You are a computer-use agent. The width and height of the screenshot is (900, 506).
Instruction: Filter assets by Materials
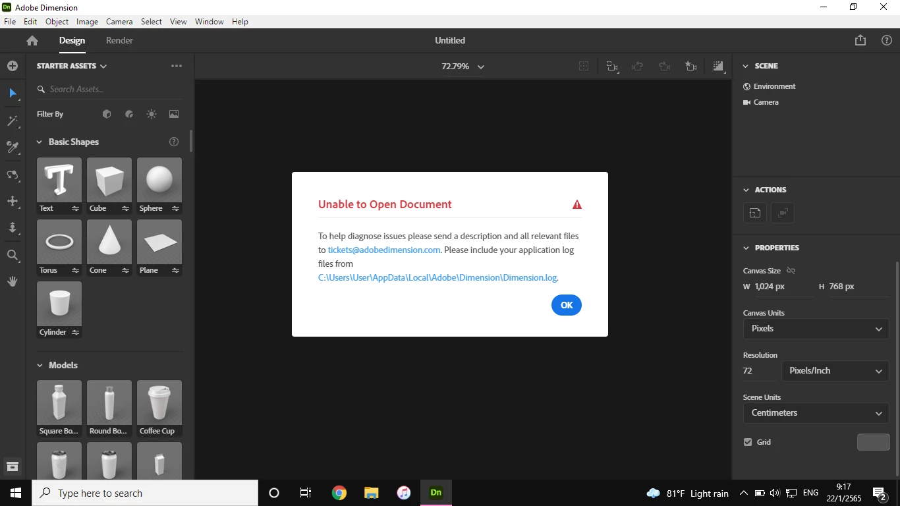tap(129, 114)
